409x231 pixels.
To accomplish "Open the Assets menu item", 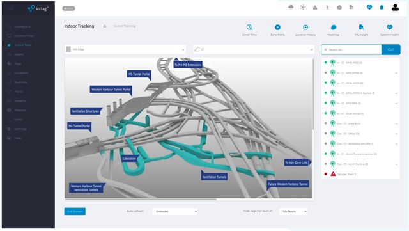I will pos(19,54).
